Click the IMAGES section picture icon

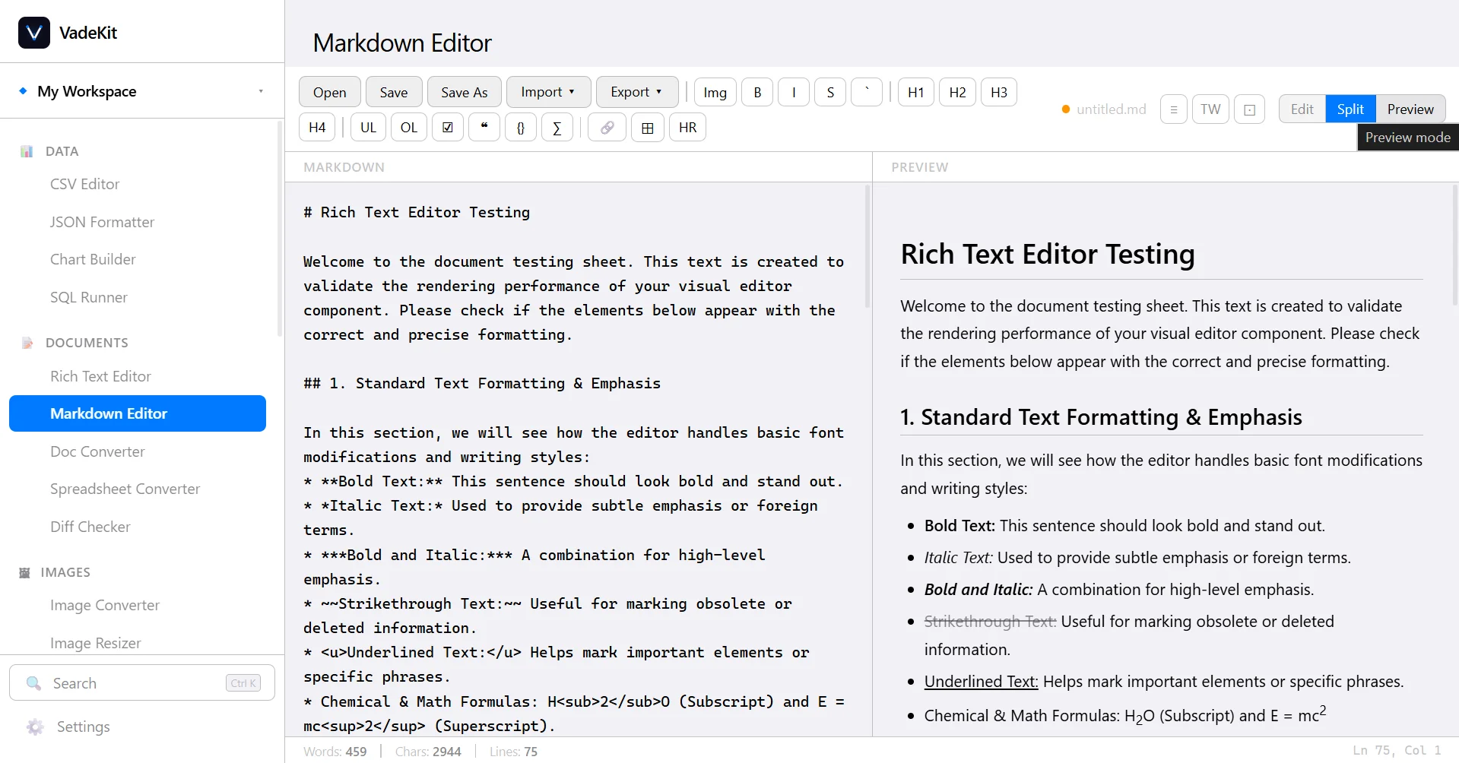point(24,572)
